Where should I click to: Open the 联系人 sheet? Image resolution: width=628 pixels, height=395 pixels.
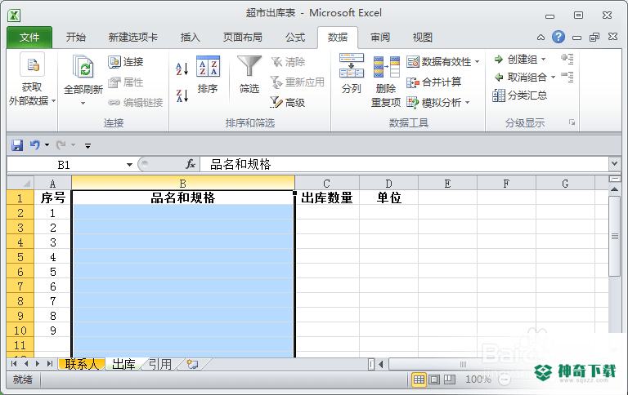(x=82, y=364)
